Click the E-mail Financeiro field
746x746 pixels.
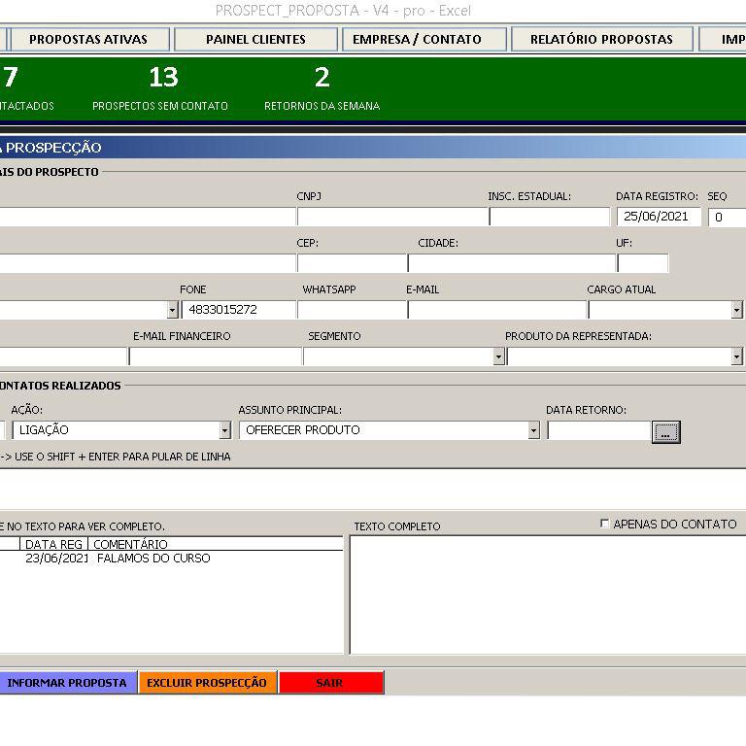coord(215,356)
